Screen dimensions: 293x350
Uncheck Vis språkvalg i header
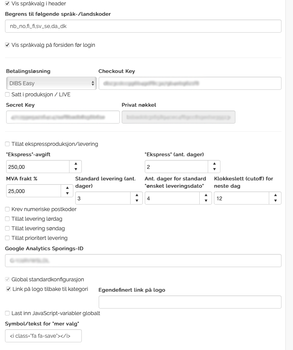pos(7,3)
